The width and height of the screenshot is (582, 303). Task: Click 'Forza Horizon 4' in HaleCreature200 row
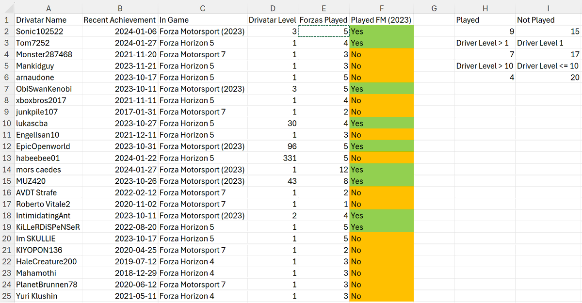pos(203,262)
